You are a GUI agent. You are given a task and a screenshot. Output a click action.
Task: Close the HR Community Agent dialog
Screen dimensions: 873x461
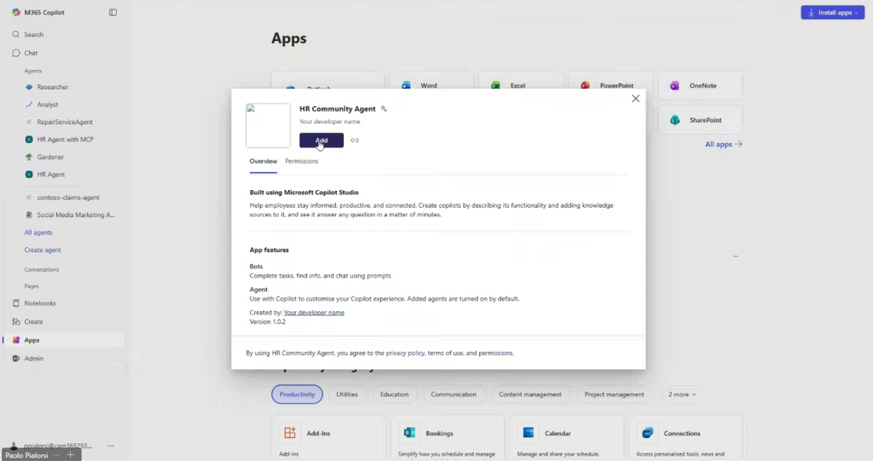coord(635,99)
